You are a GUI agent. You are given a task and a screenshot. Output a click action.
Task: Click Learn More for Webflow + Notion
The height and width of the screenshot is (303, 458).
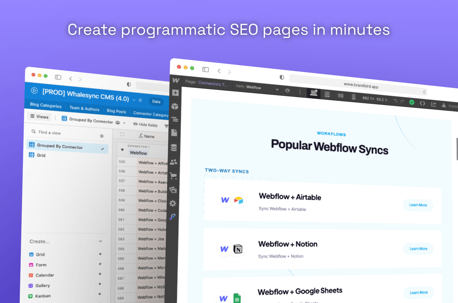(x=418, y=249)
